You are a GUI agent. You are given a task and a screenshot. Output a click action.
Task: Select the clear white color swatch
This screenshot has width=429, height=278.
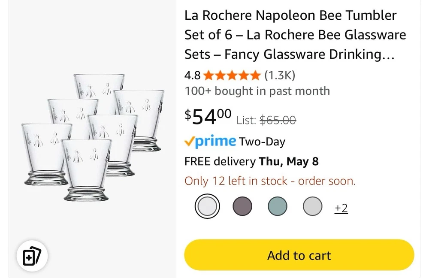[207, 206]
